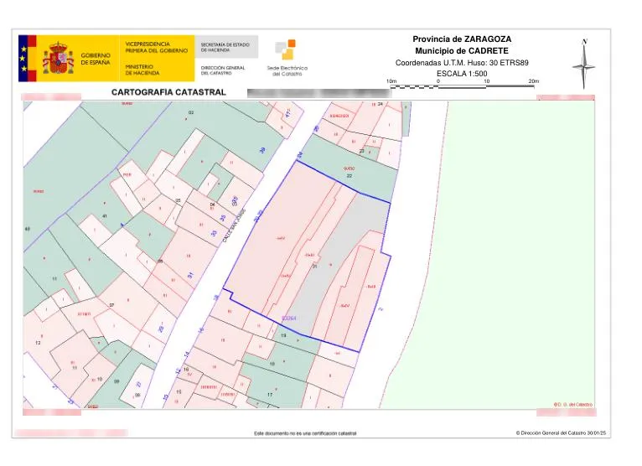Click the 'CALLE SAN JORGE' street label

pyautogui.click(x=234, y=225)
